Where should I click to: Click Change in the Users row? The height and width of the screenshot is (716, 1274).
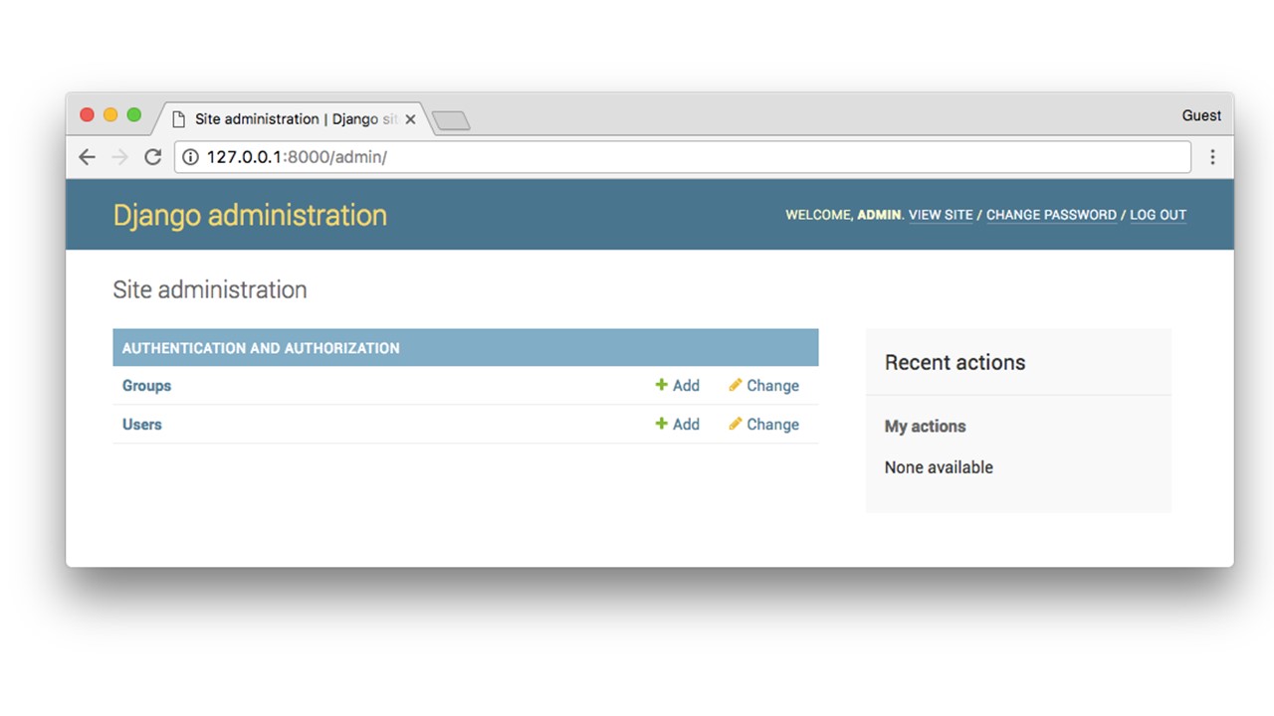pyautogui.click(x=763, y=425)
